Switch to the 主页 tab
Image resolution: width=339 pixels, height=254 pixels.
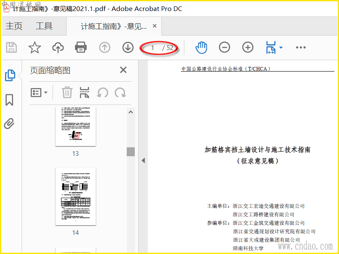click(x=14, y=26)
